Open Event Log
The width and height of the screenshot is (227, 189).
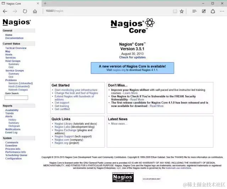pos(11,133)
